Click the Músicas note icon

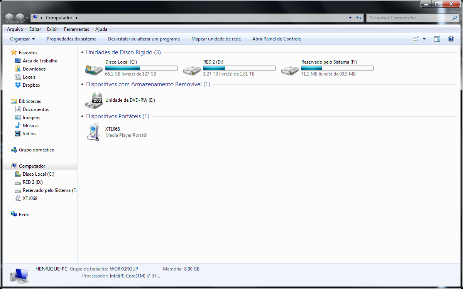[x=18, y=126]
